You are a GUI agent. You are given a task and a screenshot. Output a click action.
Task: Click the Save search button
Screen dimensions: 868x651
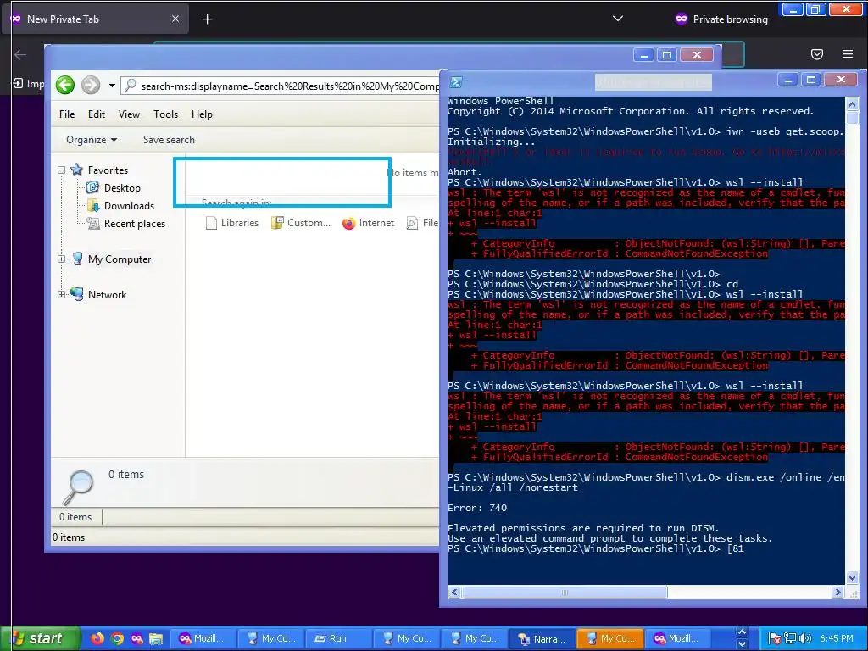[x=169, y=140]
